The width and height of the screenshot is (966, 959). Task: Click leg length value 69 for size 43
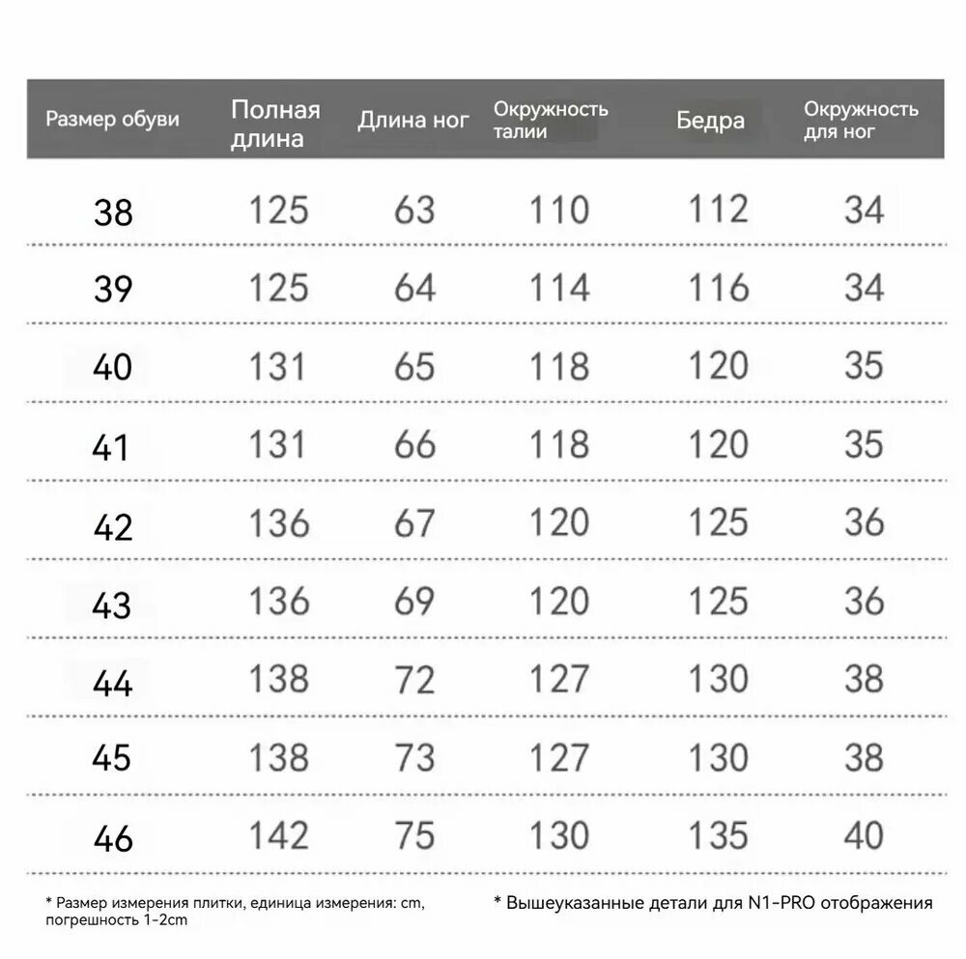pyautogui.click(x=414, y=601)
